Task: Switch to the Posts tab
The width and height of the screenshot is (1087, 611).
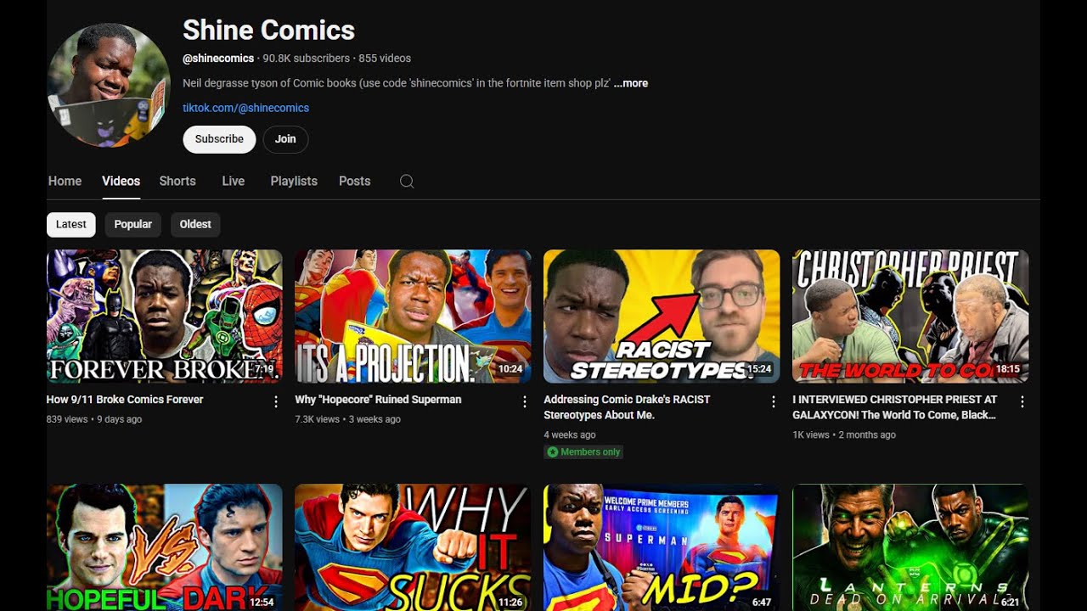Action: tap(355, 181)
